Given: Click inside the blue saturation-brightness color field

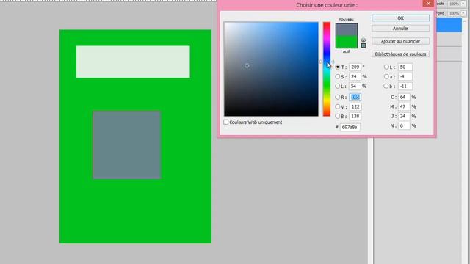Looking at the screenshot, I should pyautogui.click(x=271, y=69).
